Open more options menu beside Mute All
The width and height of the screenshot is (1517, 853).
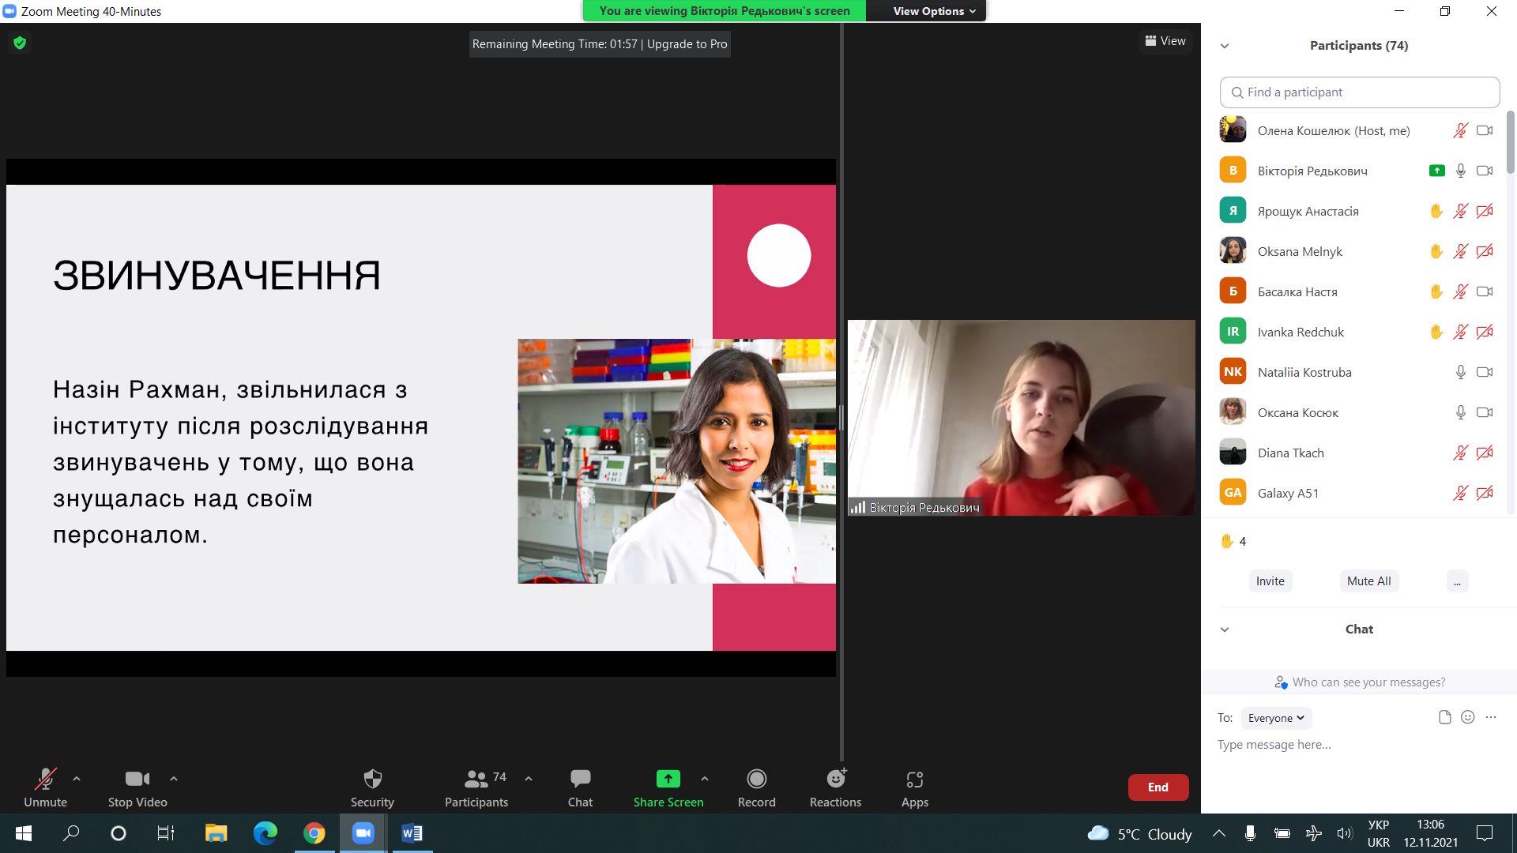(x=1457, y=581)
